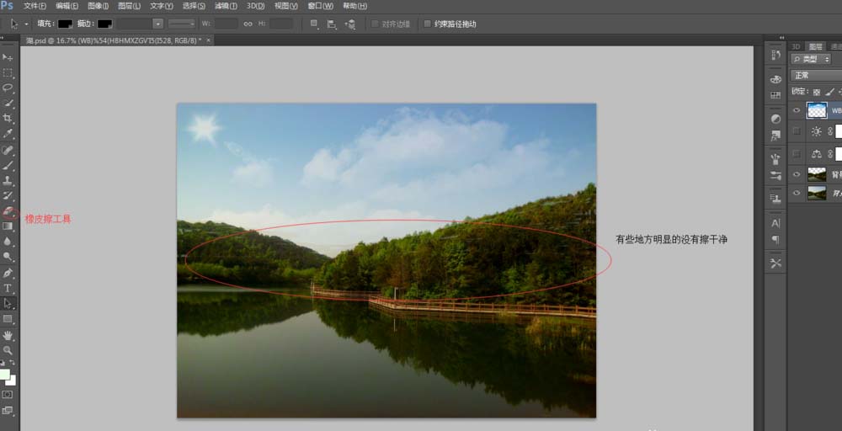
Task: Open the History panel icon
Action: pos(775,54)
